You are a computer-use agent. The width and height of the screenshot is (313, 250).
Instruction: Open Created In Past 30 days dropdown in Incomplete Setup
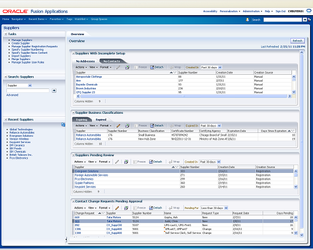pos(220,67)
